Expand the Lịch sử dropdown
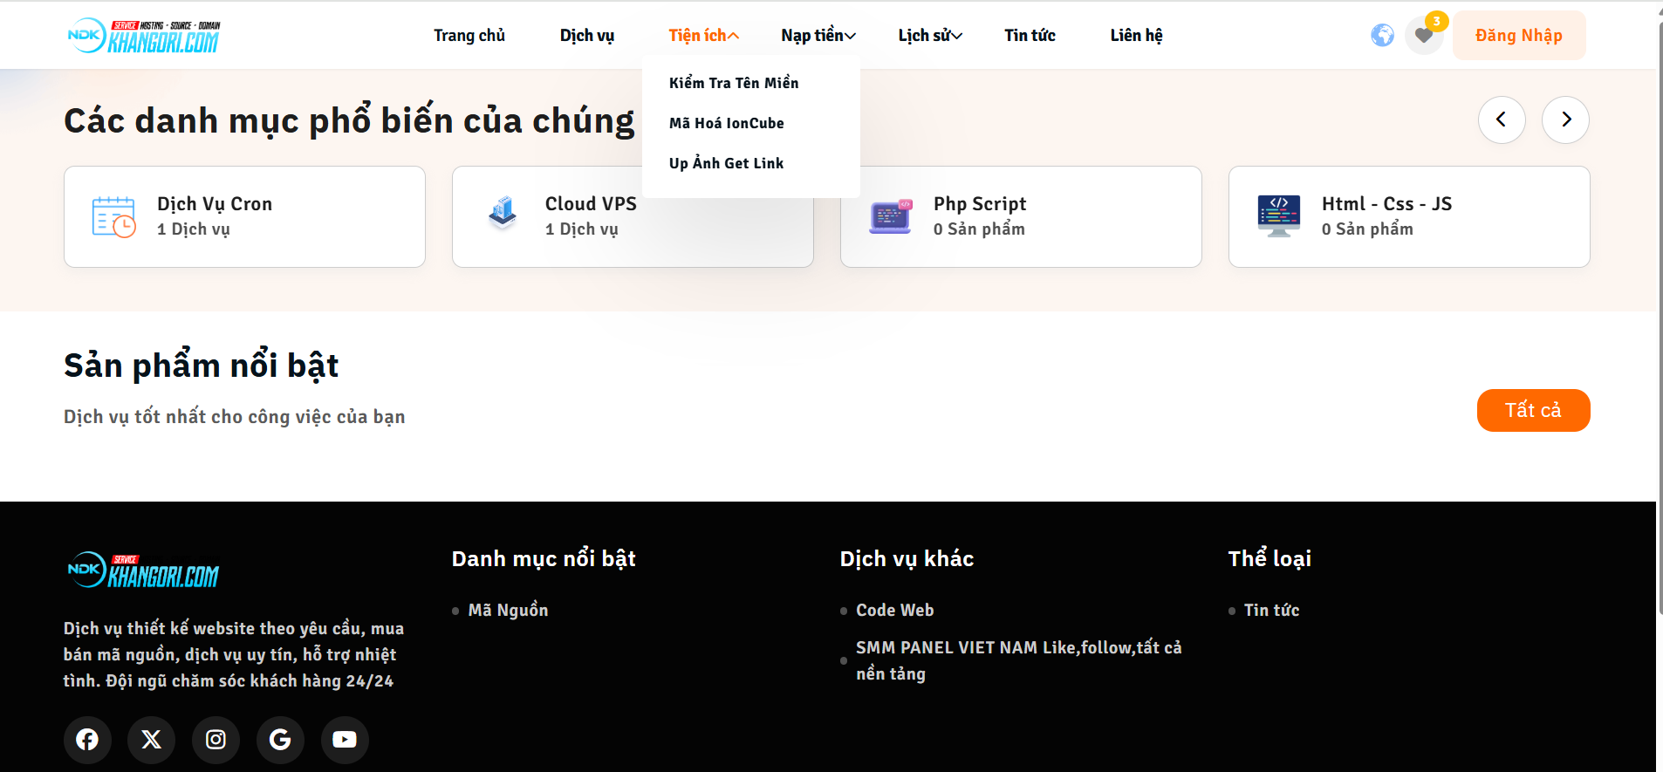This screenshot has width=1663, height=772. 929,36
